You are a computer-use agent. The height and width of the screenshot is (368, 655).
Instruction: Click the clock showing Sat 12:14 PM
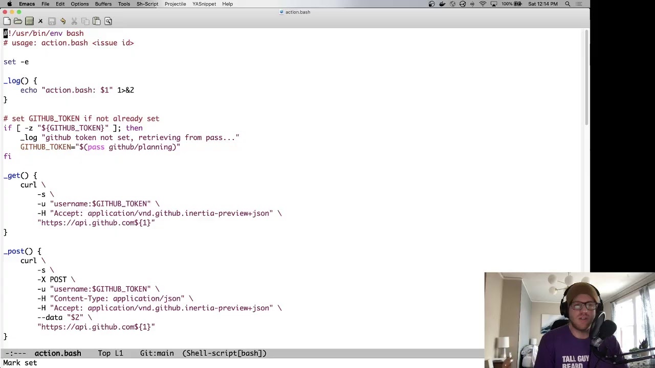coord(543,4)
